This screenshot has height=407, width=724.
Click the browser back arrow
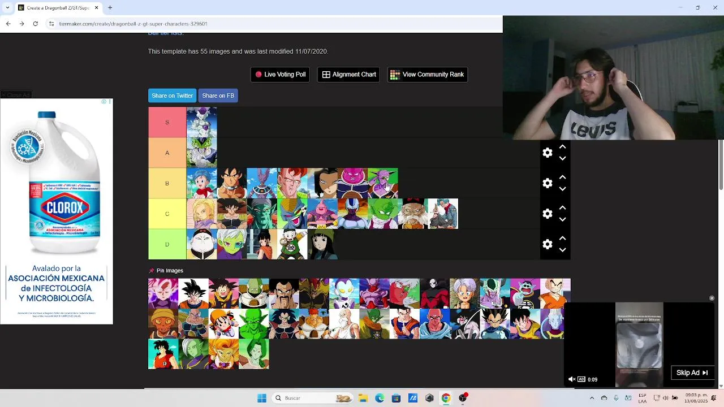(8, 24)
